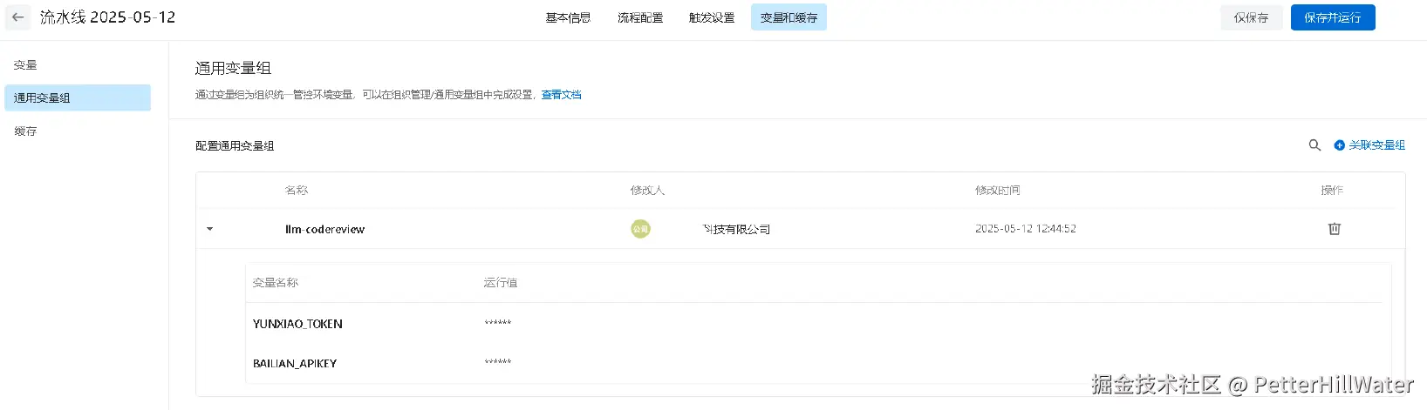Select 变量 in the left sidebar
Screen dimensions: 1427x410
point(25,65)
